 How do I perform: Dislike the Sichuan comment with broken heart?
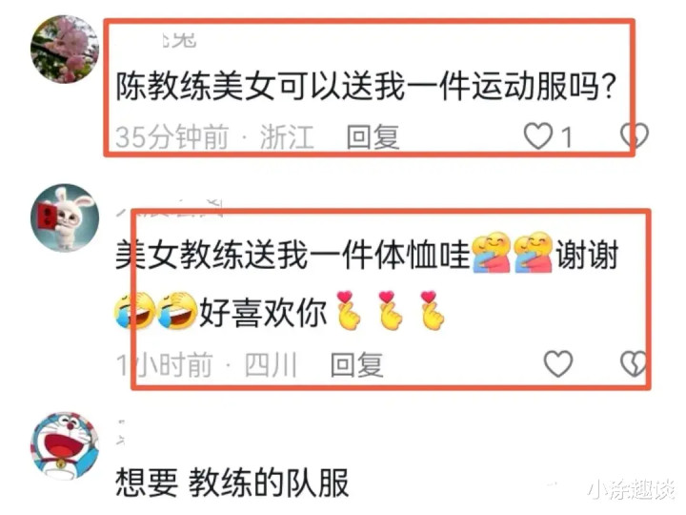[x=634, y=364]
